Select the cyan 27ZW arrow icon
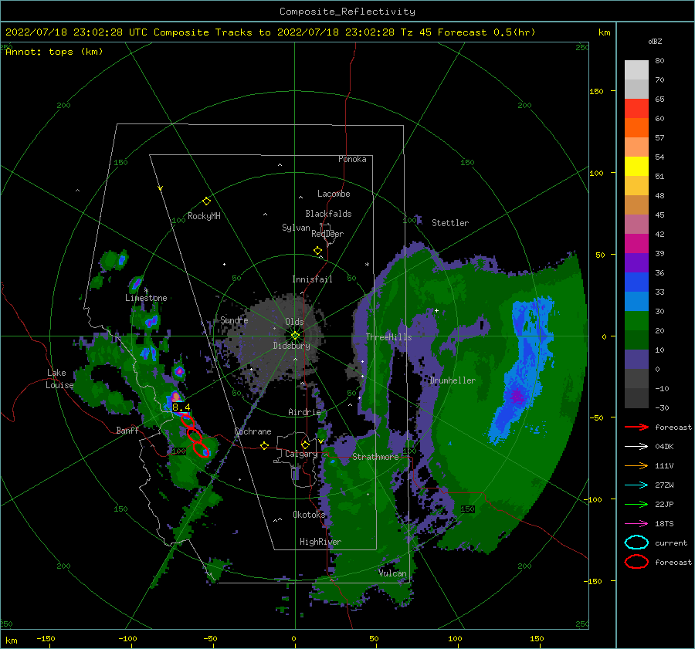The height and width of the screenshot is (649, 695). 636,485
